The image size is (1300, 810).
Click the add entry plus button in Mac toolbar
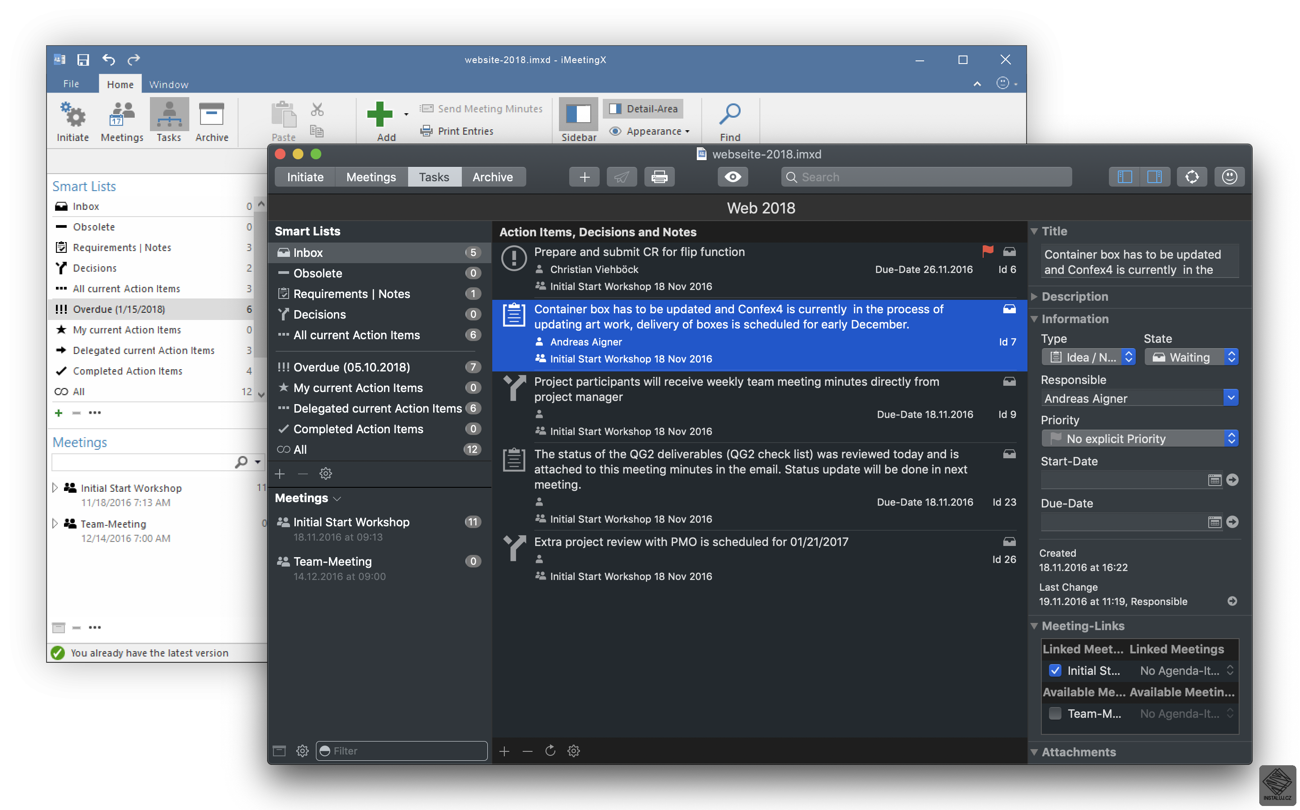click(584, 177)
